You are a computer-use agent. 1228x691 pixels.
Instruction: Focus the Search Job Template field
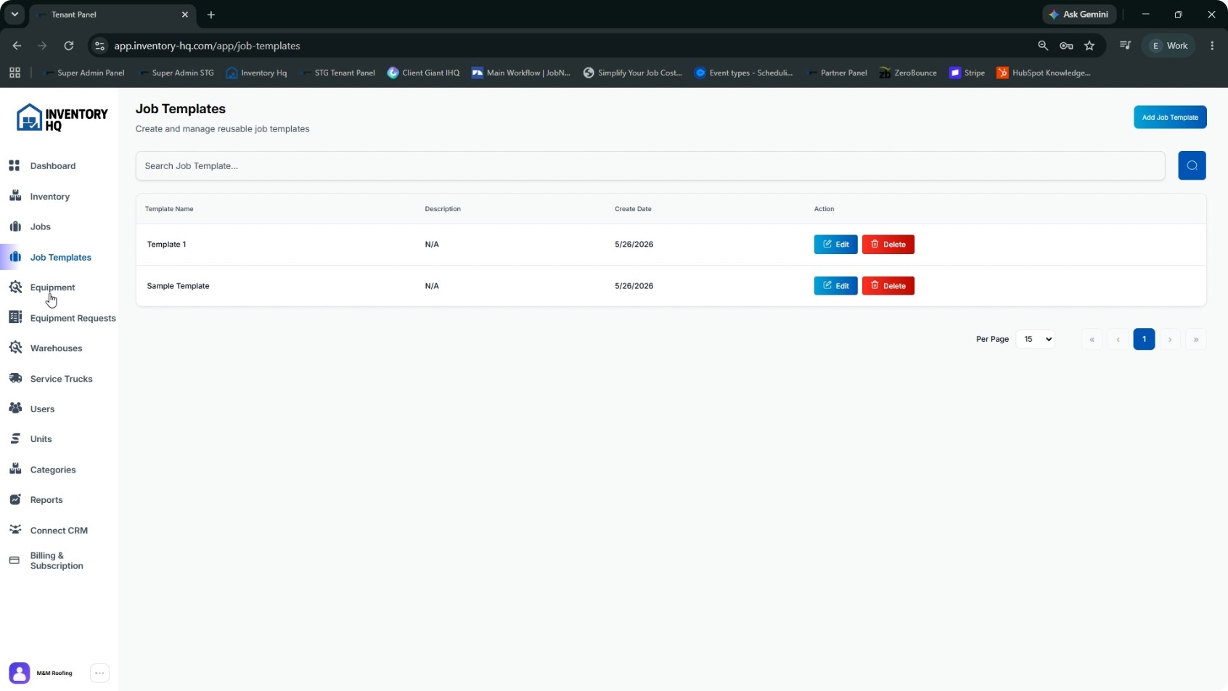[x=650, y=165]
